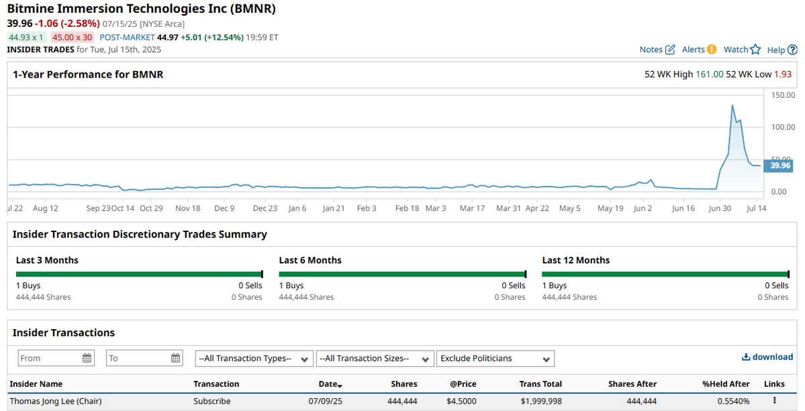Open links menu for Thomas Jong Lee row
Image resolution: width=805 pixels, height=411 pixels.
click(774, 401)
